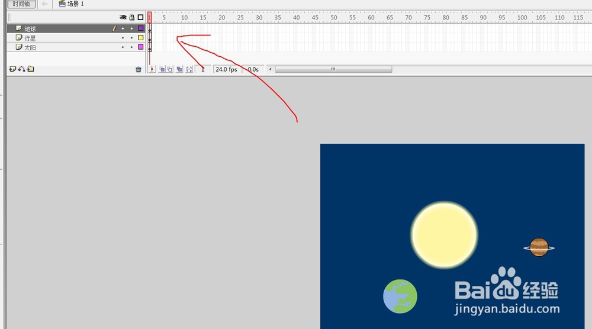Click the delete layer trash icon
This screenshot has height=329, width=592.
[x=138, y=69]
